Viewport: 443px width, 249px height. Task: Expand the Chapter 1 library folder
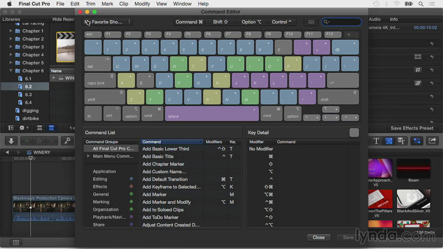click(11, 31)
